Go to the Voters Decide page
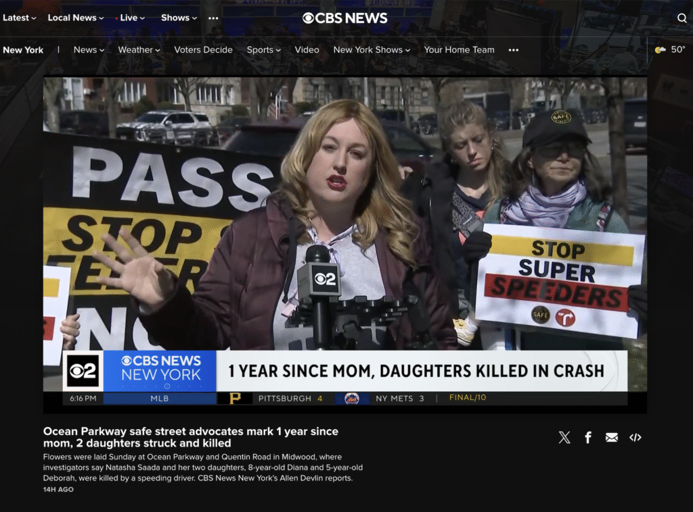The image size is (693, 512). pos(203,50)
